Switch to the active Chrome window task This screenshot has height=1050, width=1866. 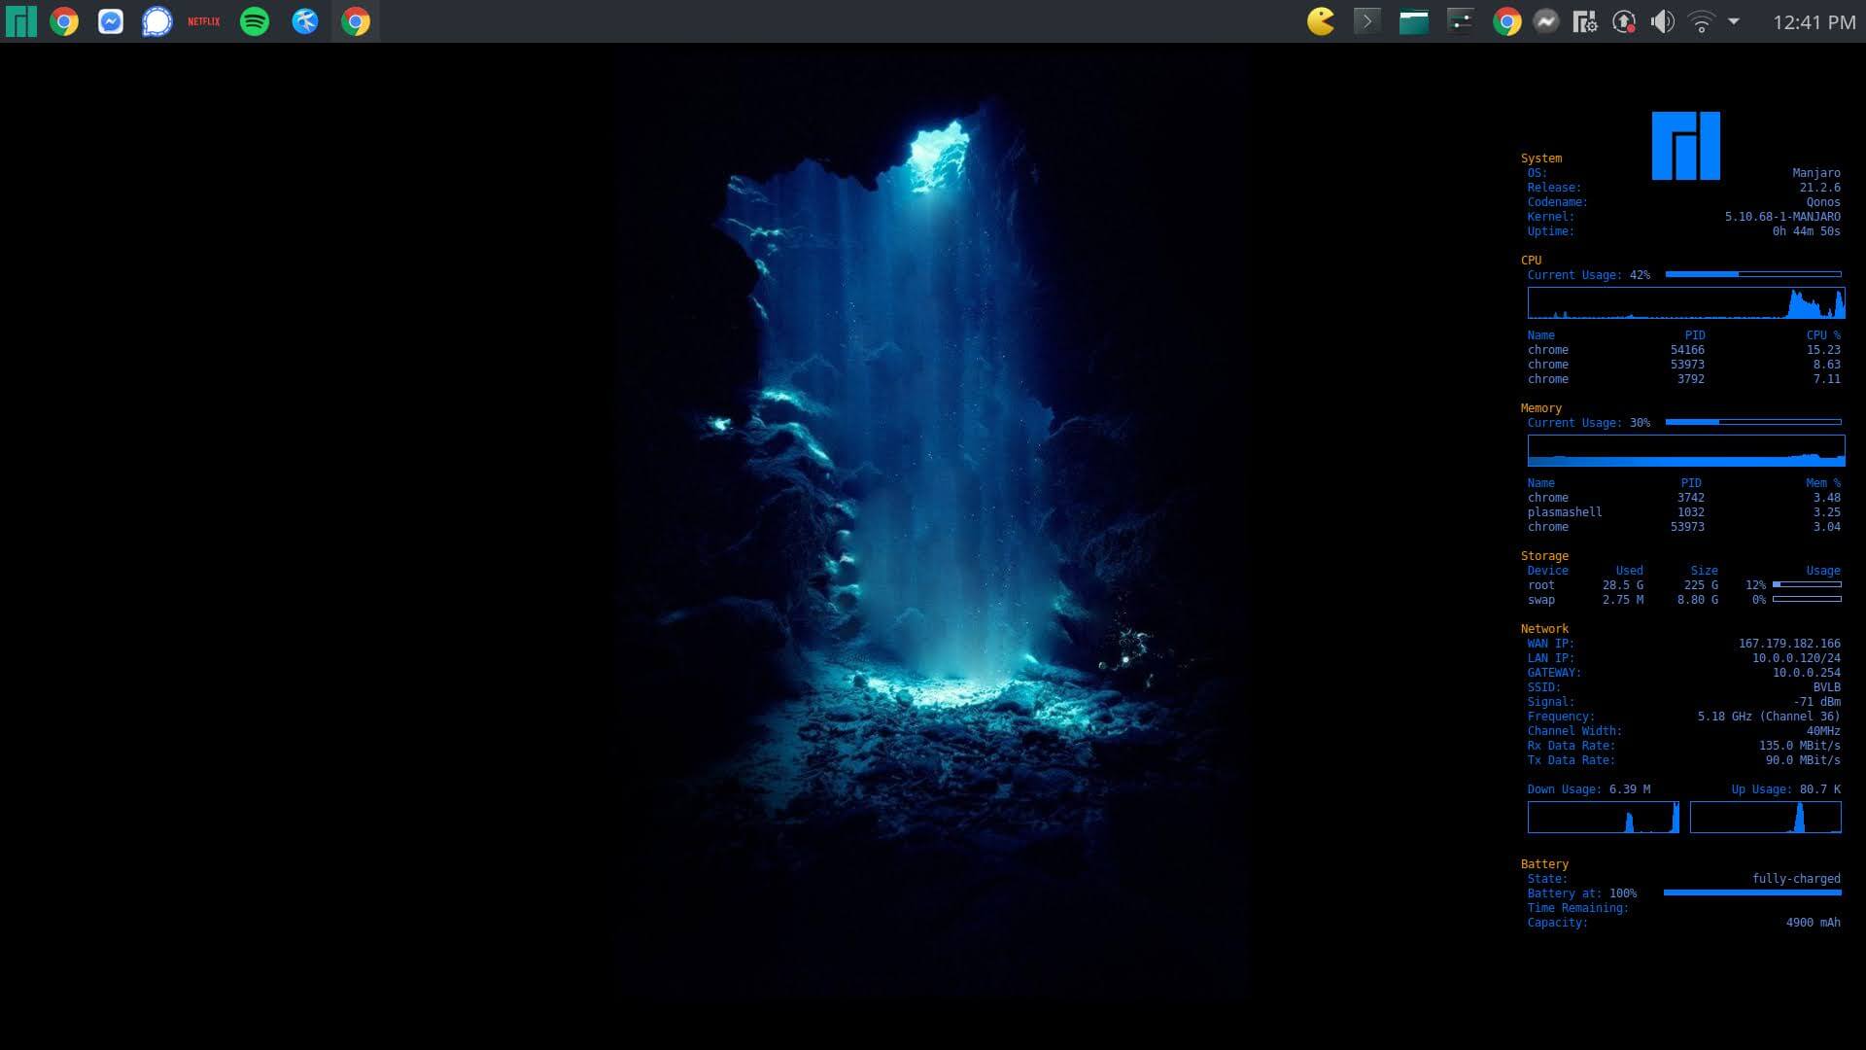click(356, 21)
